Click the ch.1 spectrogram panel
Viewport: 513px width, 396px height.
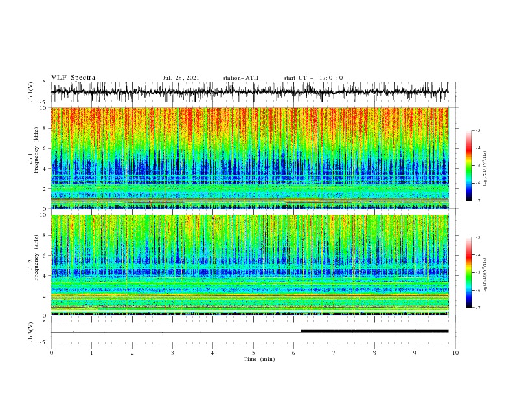(x=250, y=158)
